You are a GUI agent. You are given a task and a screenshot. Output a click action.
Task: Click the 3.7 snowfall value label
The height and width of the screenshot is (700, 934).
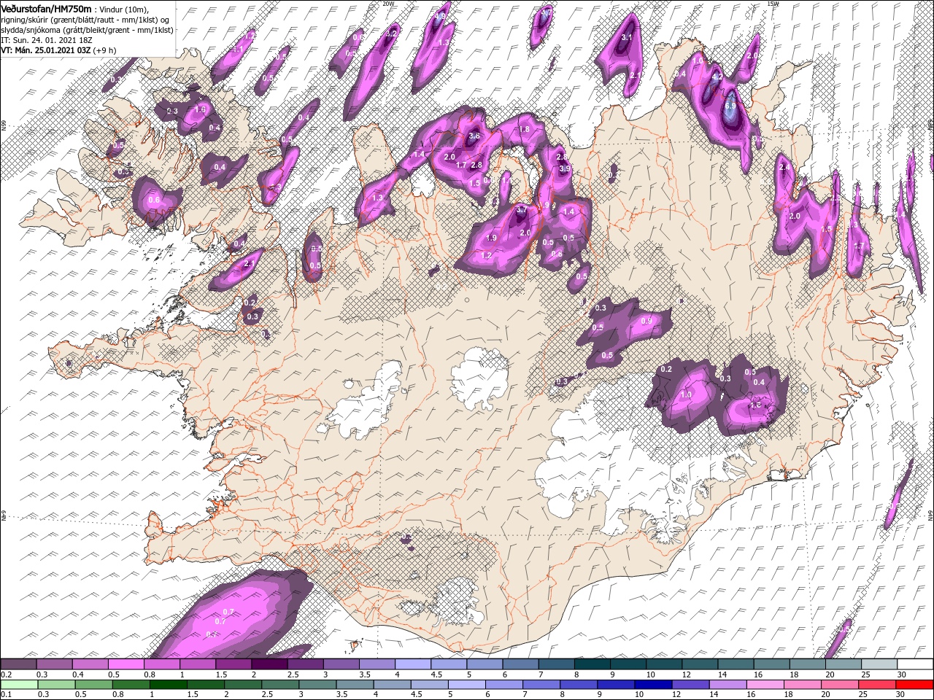point(521,210)
